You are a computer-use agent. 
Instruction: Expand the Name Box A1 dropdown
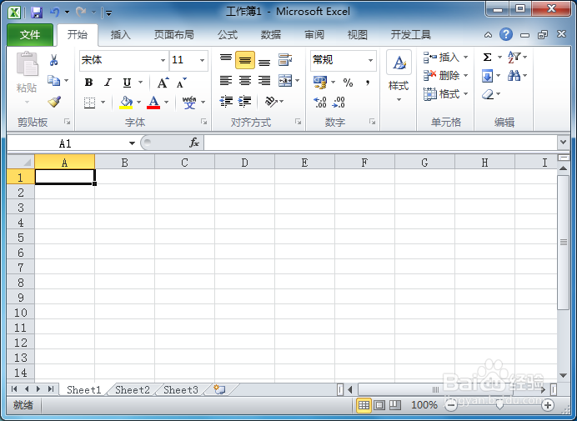[x=132, y=143]
